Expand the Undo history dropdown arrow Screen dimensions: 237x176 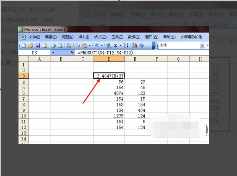tap(102, 45)
